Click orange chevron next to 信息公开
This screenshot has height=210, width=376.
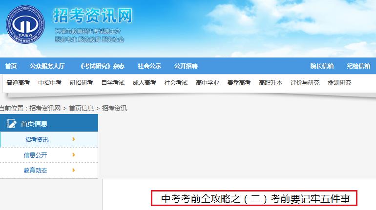point(74,155)
